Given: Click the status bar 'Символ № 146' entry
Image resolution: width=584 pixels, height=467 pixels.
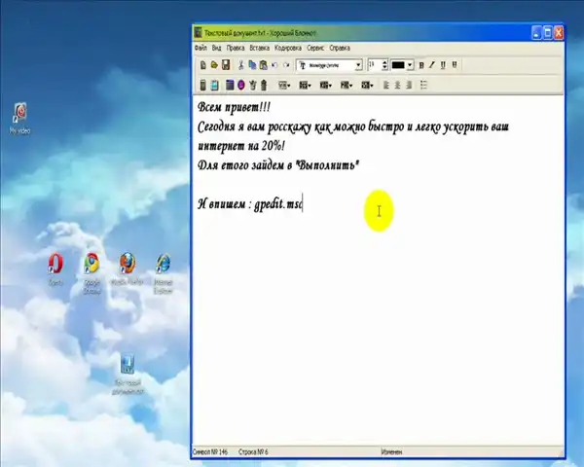Looking at the screenshot, I should (210, 452).
